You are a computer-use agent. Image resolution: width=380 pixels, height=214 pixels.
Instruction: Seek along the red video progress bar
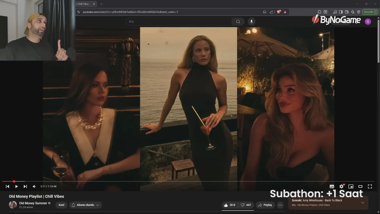click(188, 181)
